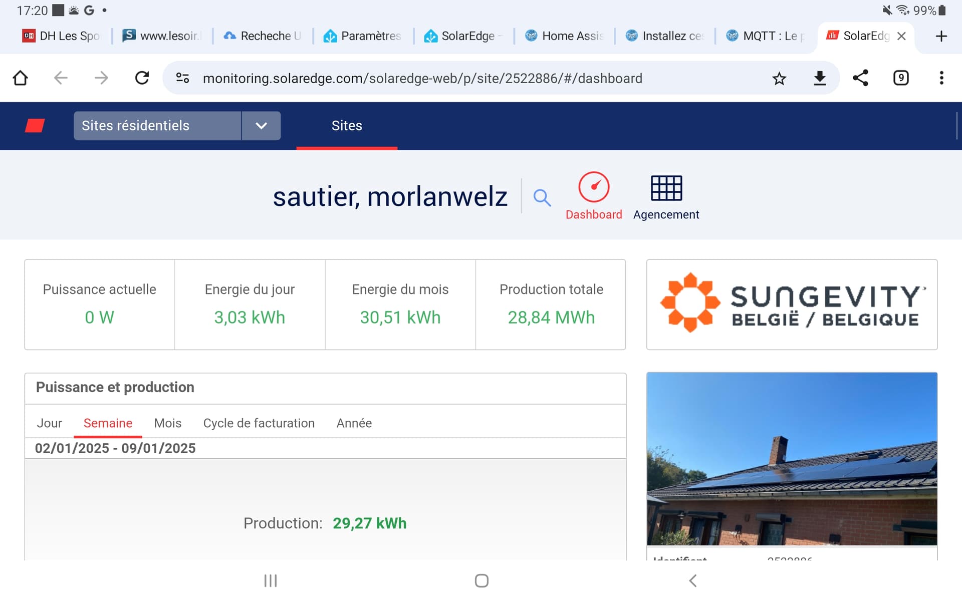The width and height of the screenshot is (962, 601).
Task: Click the browser download icon
Action: pyautogui.click(x=820, y=78)
